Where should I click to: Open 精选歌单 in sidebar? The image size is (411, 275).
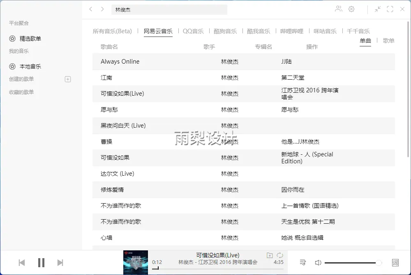coord(30,39)
